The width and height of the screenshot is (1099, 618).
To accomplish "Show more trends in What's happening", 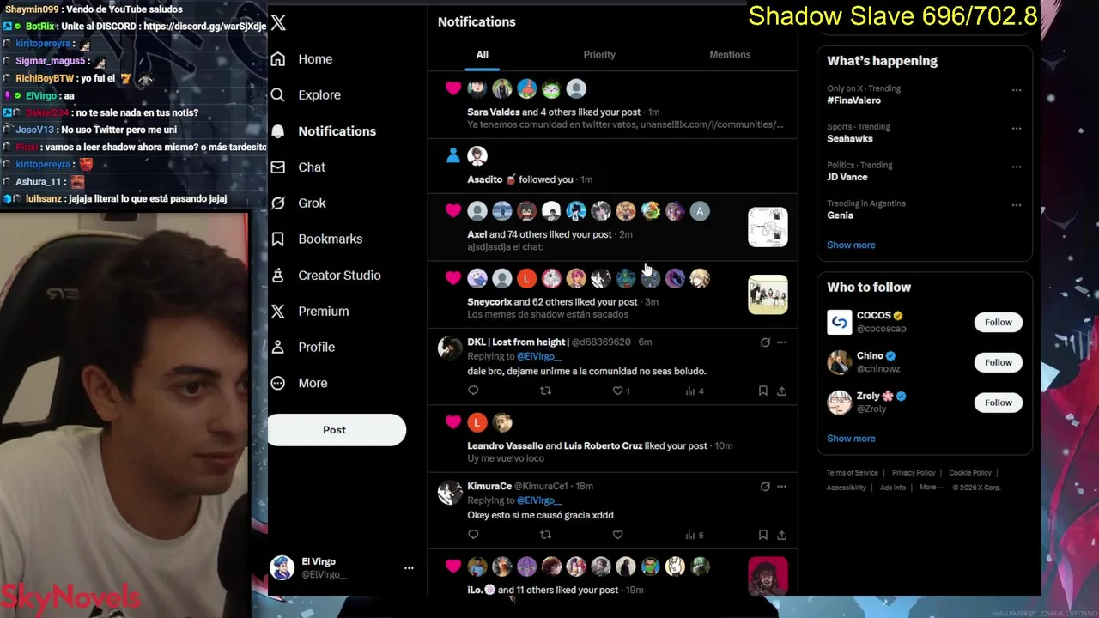I will coord(851,245).
